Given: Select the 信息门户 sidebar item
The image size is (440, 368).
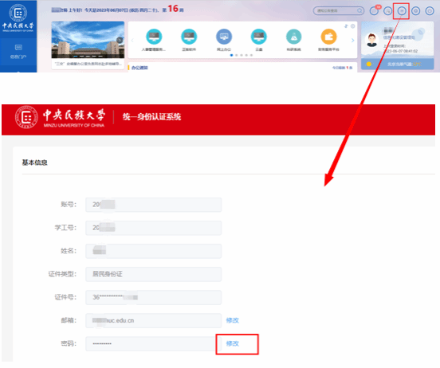Looking at the screenshot, I should (18, 51).
